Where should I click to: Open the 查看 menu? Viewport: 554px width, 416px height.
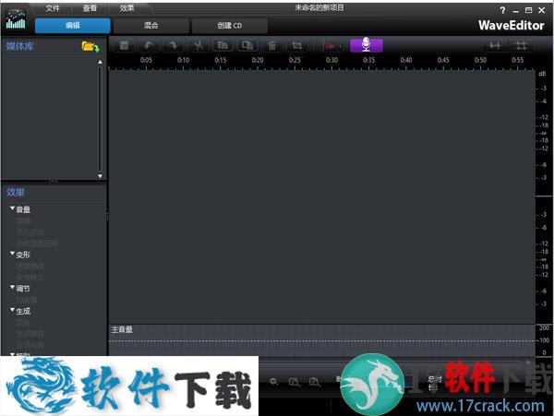[x=90, y=7]
